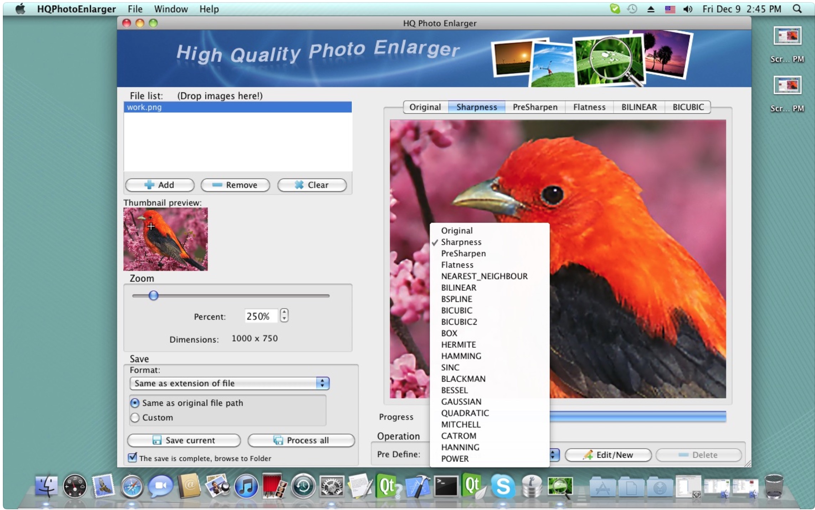Choose MITCHELL from the filter list
Viewport: 815px width, 510px height.
(x=461, y=425)
